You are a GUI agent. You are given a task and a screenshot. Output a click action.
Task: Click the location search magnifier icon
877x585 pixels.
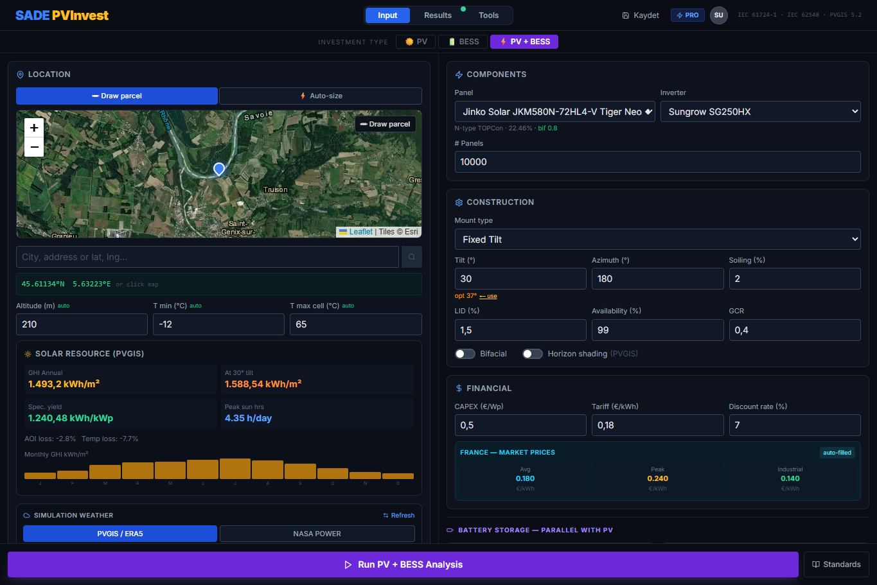[412, 257]
